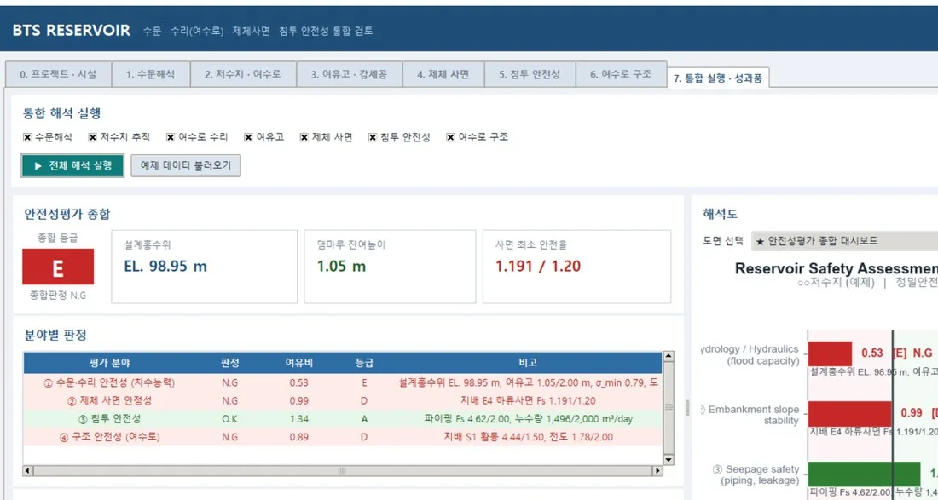This screenshot has height=500, width=938.
Task: Open the 도면 선택 dropdown
Action: (844, 241)
